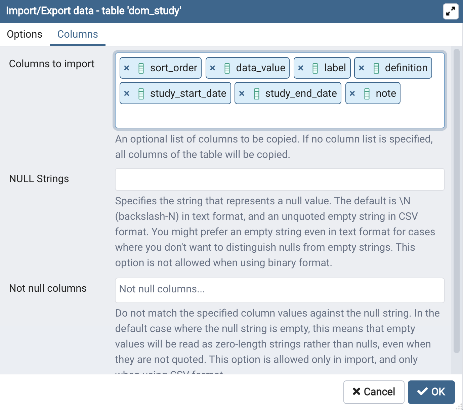Click the dialog vertical scrollbar
This screenshot has width=463, height=410.
point(456,201)
